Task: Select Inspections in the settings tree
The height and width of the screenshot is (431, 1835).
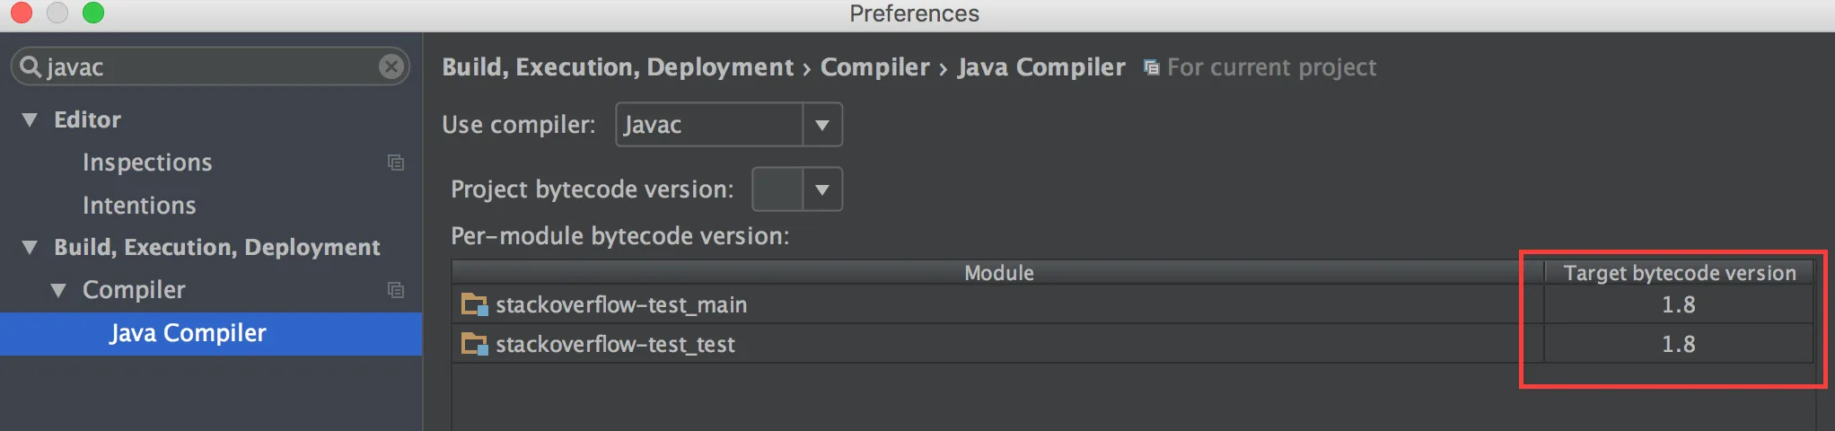Action: [x=147, y=163]
